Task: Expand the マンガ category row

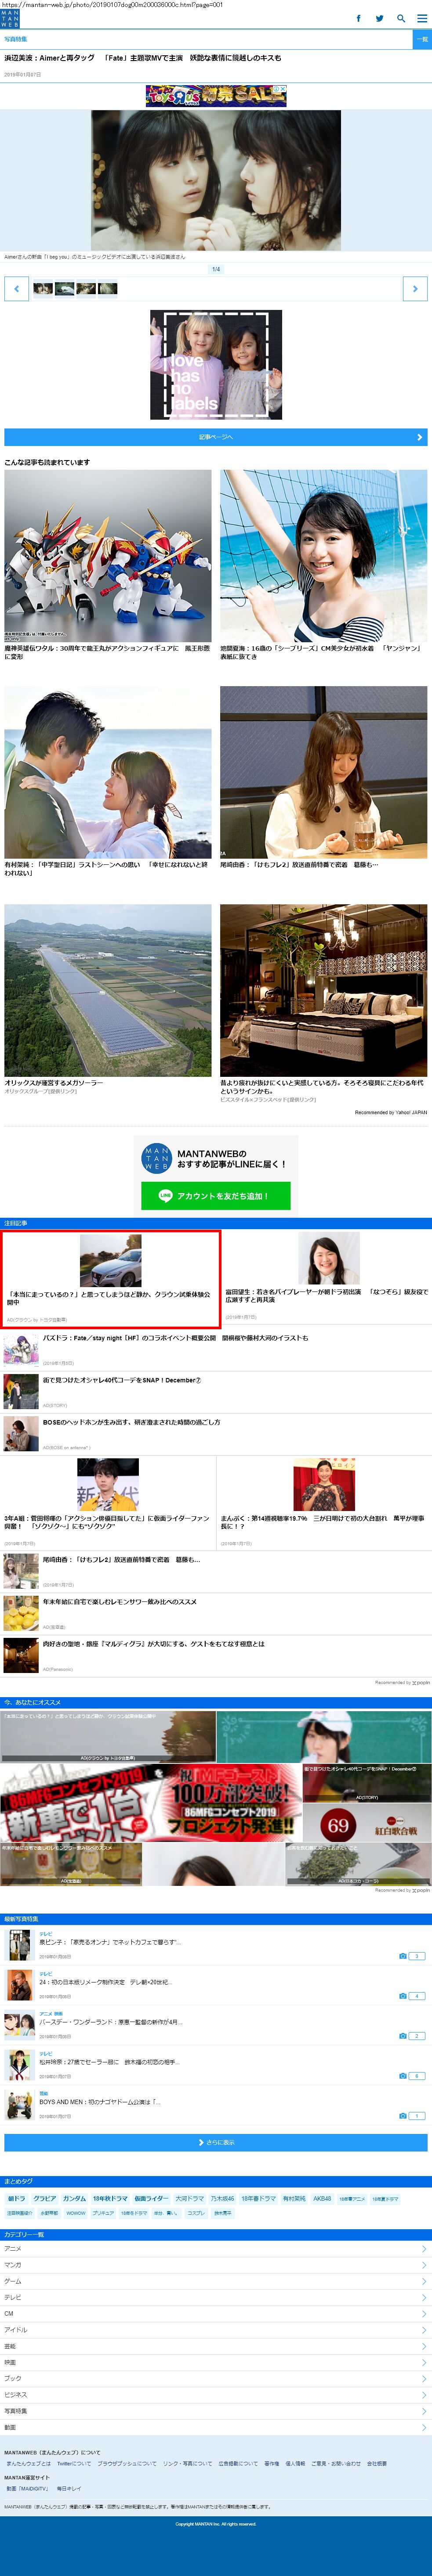Action: (216, 2265)
